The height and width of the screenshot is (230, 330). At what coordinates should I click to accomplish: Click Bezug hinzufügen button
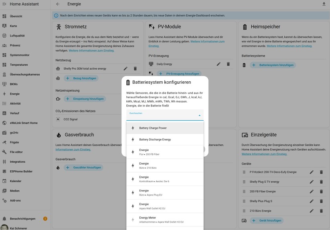(81, 78)
